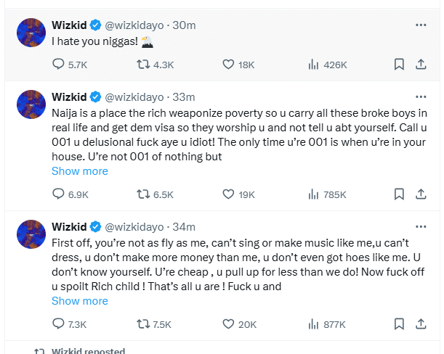The width and height of the screenshot is (444, 354).
Task: Retweet the post with 6.5K retweets
Action: point(143,194)
